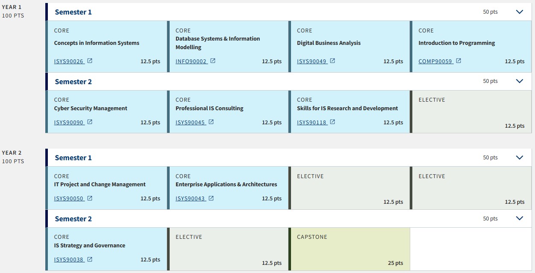
Task: Click external link icon beside ISYS90026
Action: tap(90, 61)
